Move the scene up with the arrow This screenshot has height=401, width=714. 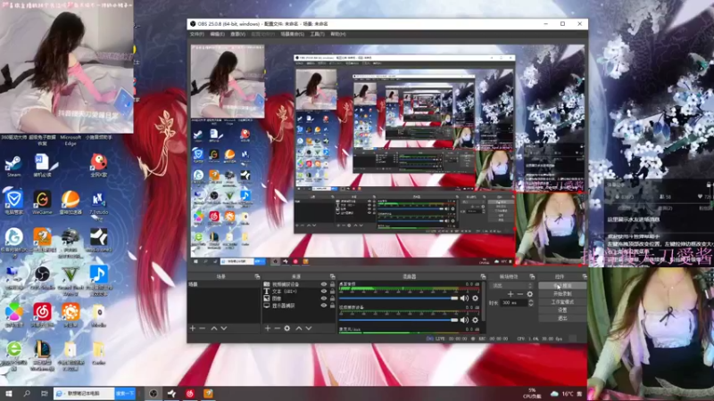[214, 328]
